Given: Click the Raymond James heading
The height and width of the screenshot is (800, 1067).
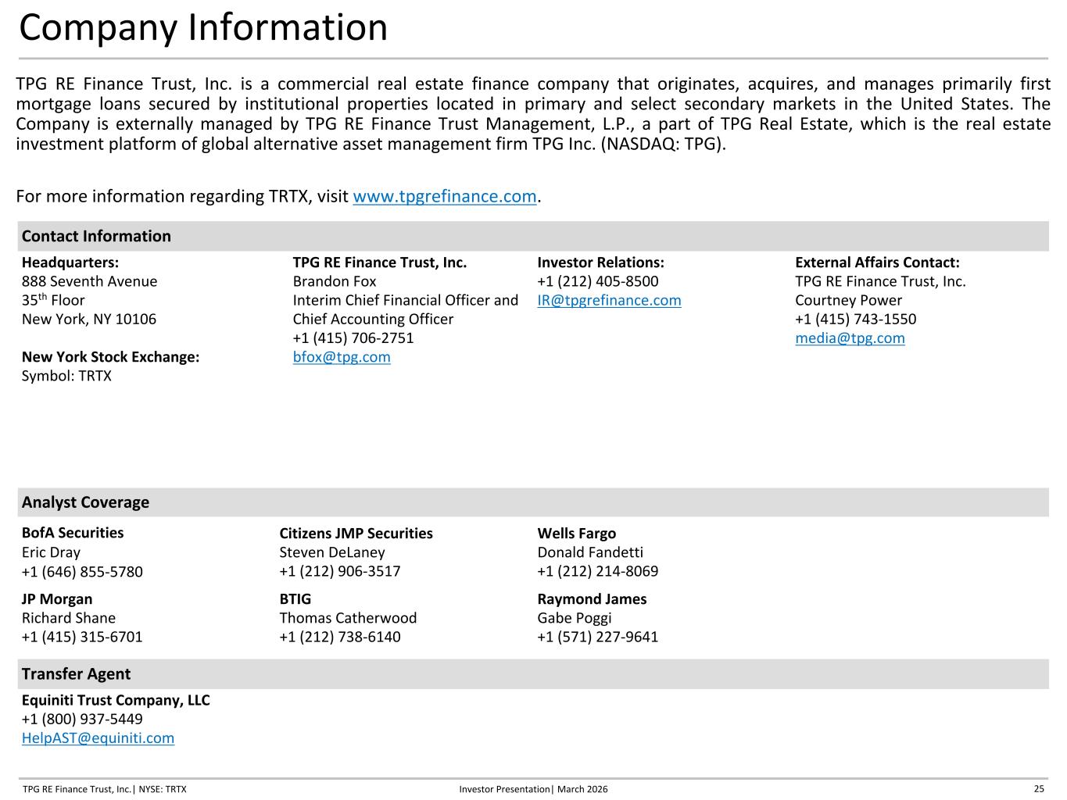Looking at the screenshot, I should coord(592,599).
